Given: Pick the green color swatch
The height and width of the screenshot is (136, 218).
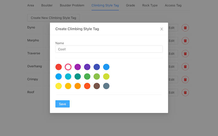Looking at the screenshot, I should pos(87,76).
